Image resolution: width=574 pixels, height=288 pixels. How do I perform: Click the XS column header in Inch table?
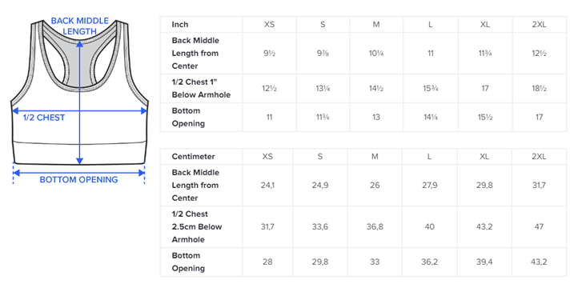pos(269,25)
